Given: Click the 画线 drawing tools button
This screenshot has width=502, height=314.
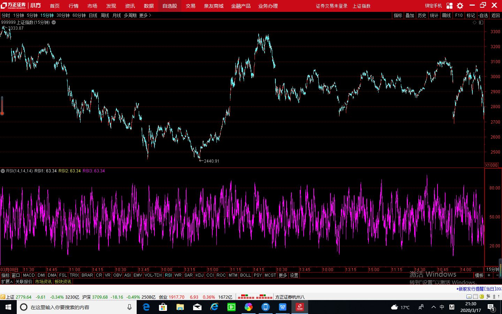Looking at the screenshot, I should (447, 15).
